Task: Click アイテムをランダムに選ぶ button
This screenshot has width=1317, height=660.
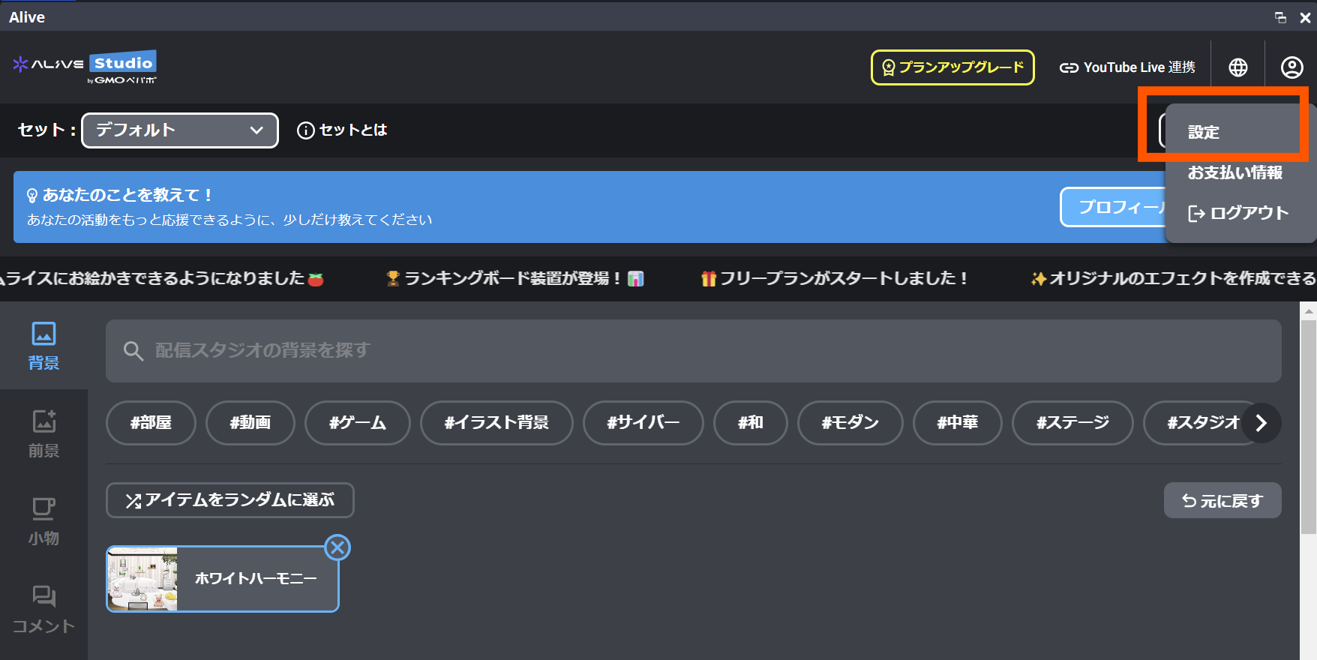Action: [230, 500]
